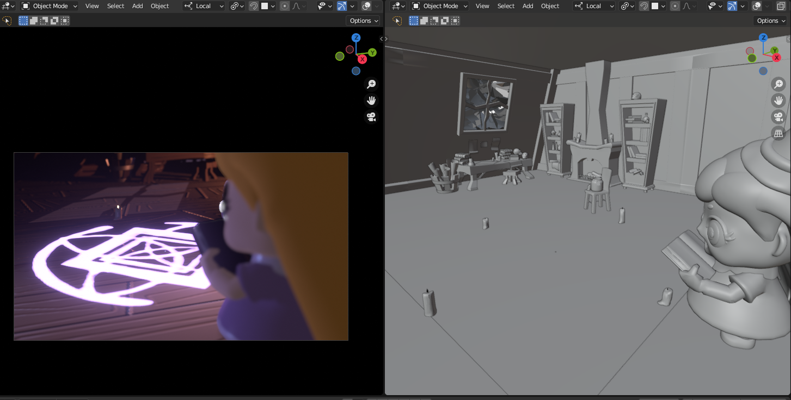The width and height of the screenshot is (791, 400).
Task: Toggle X-ray in right viewport header
Action: click(780, 6)
